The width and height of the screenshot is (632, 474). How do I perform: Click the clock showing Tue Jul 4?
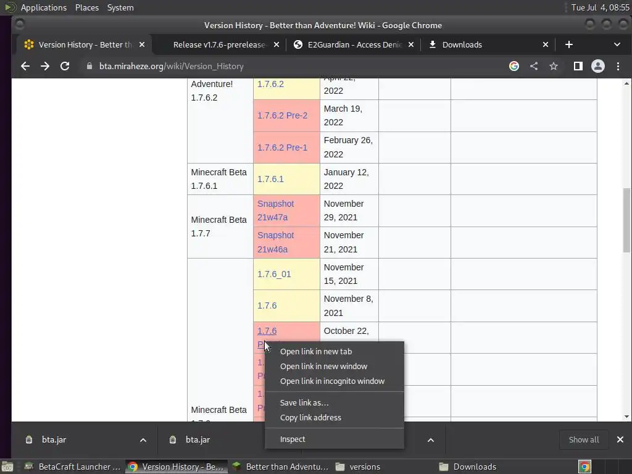click(600, 7)
